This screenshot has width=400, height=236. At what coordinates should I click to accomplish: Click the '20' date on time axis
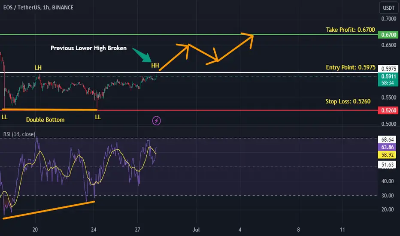(35, 230)
